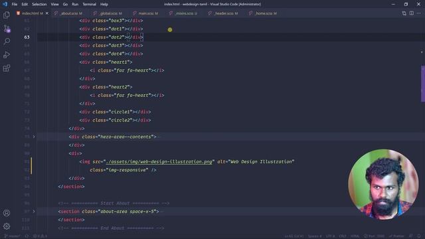425x239 pixels.
Task: Click the feedback icon in status bar
Action: click(411, 236)
